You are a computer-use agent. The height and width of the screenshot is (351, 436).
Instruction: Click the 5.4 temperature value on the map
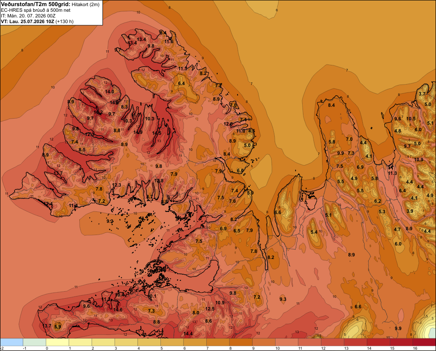tap(314, 232)
